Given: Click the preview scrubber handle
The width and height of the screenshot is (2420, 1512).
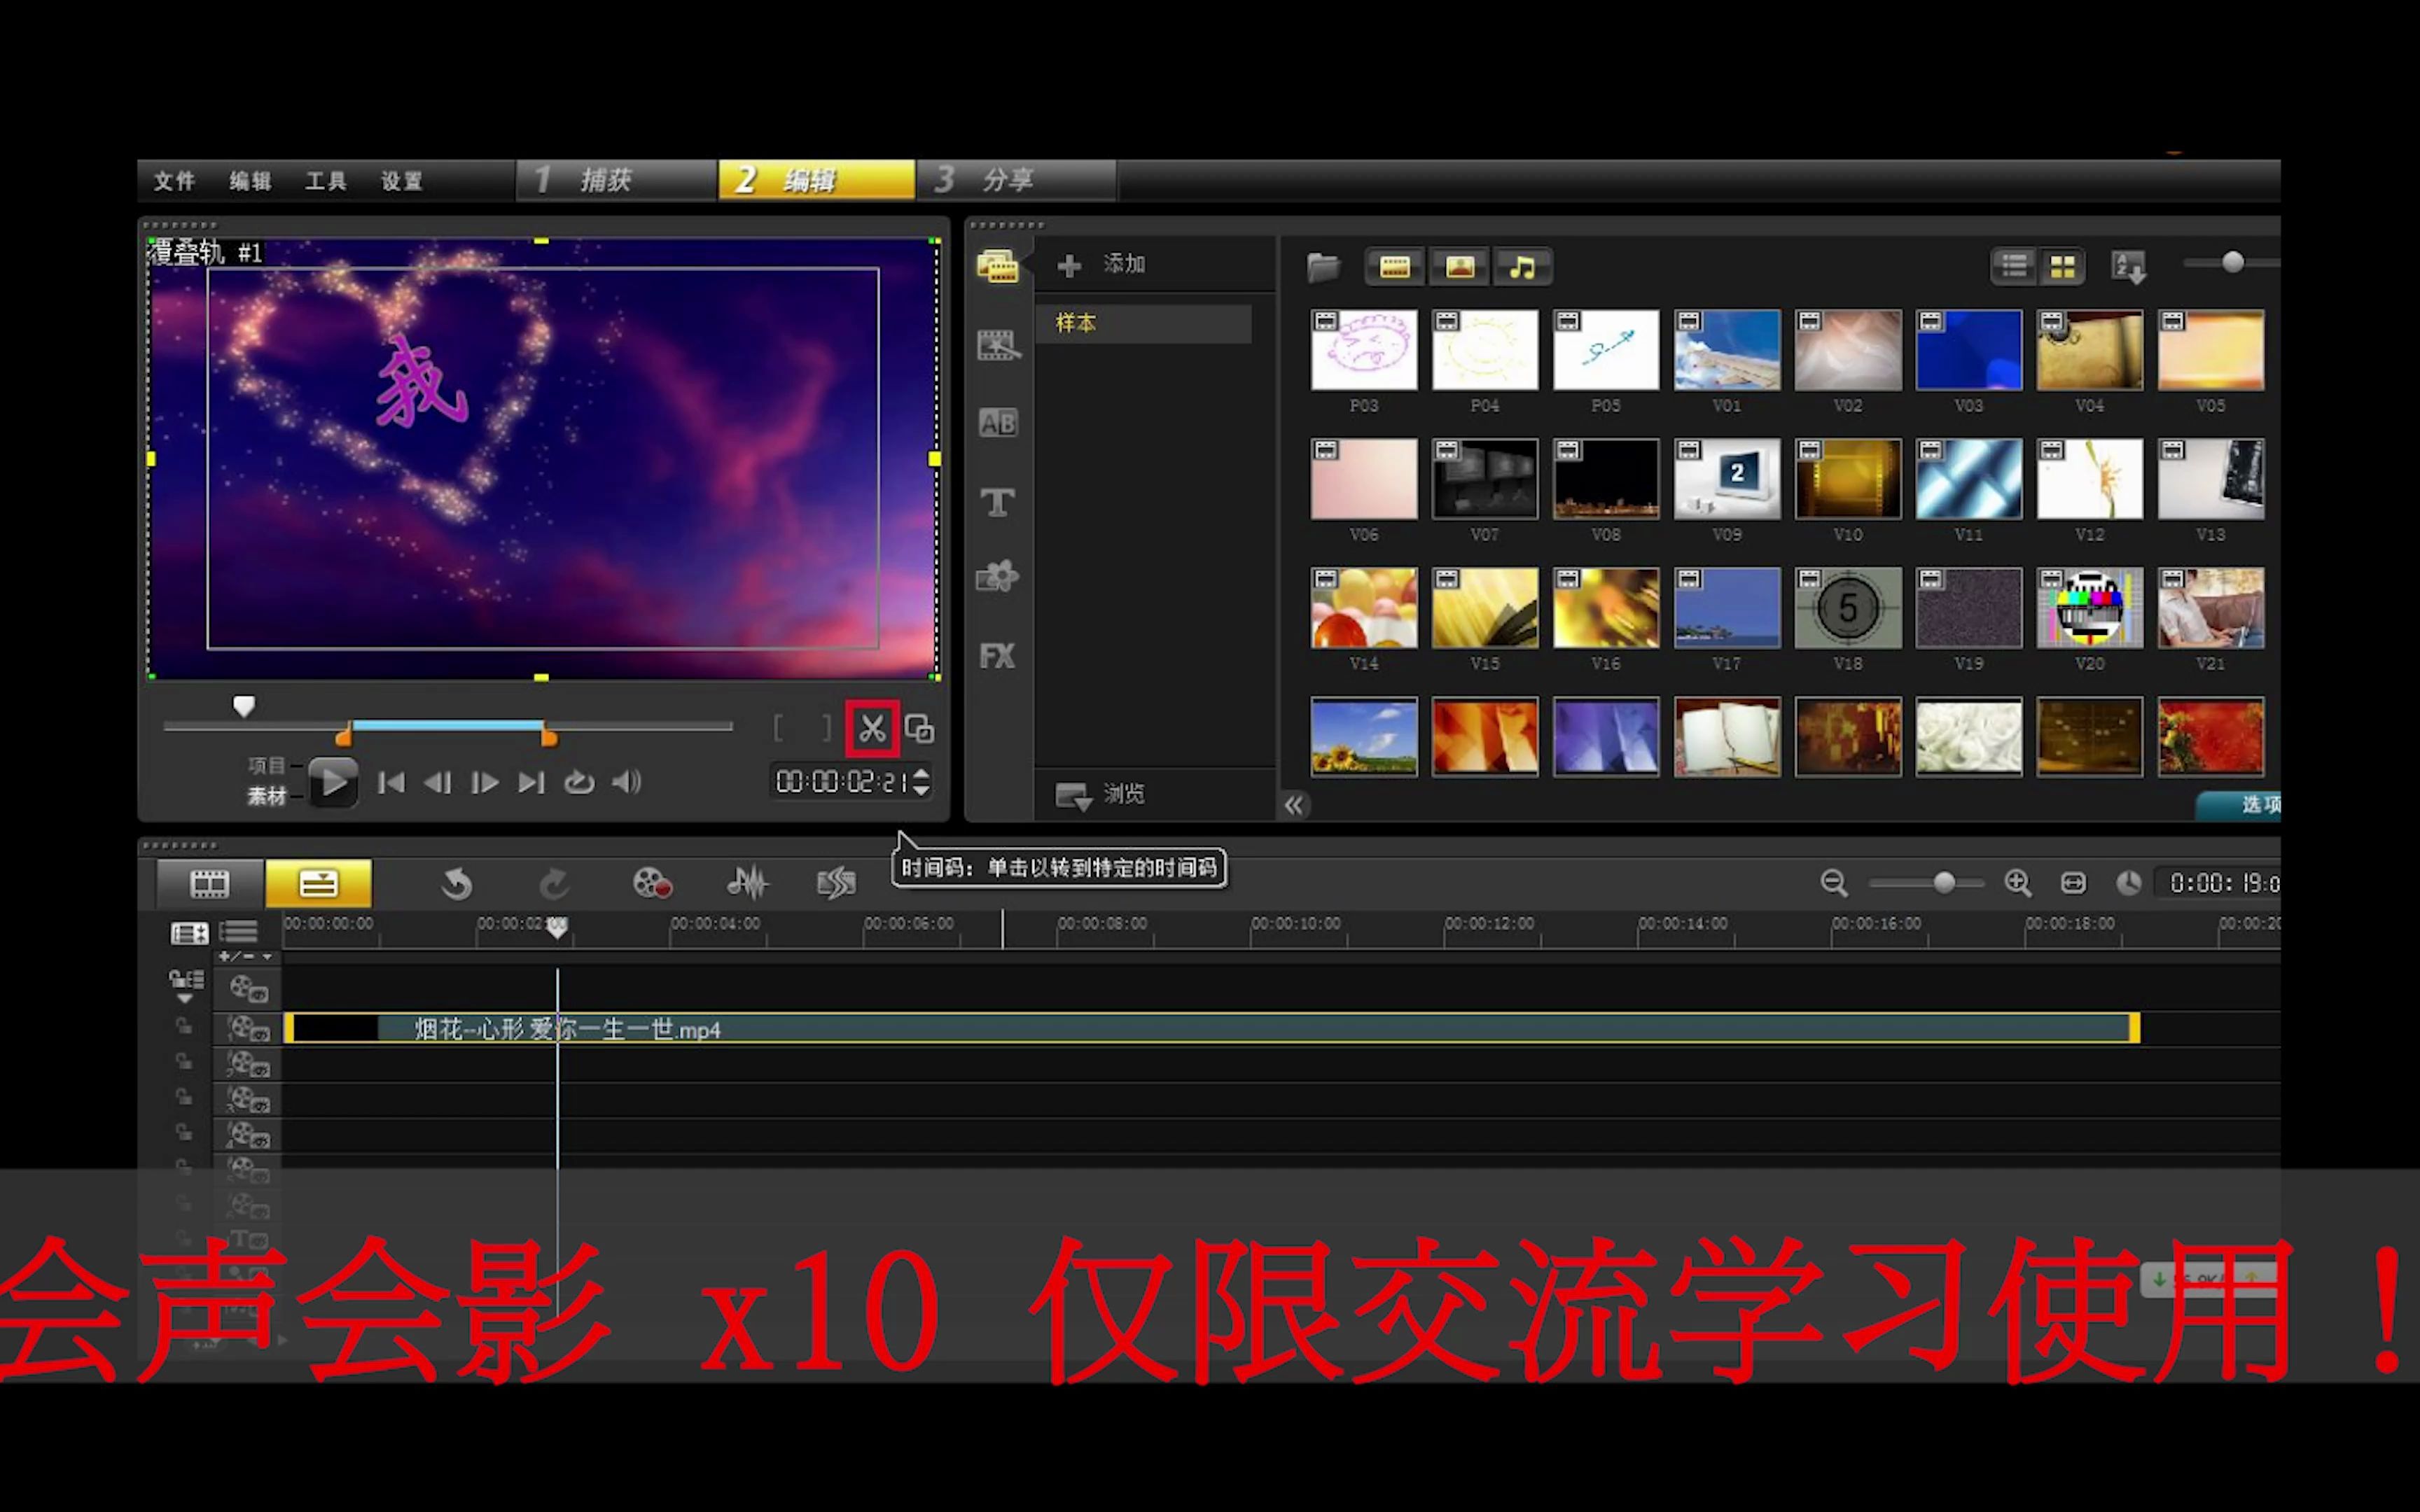Looking at the screenshot, I should pyautogui.click(x=243, y=707).
